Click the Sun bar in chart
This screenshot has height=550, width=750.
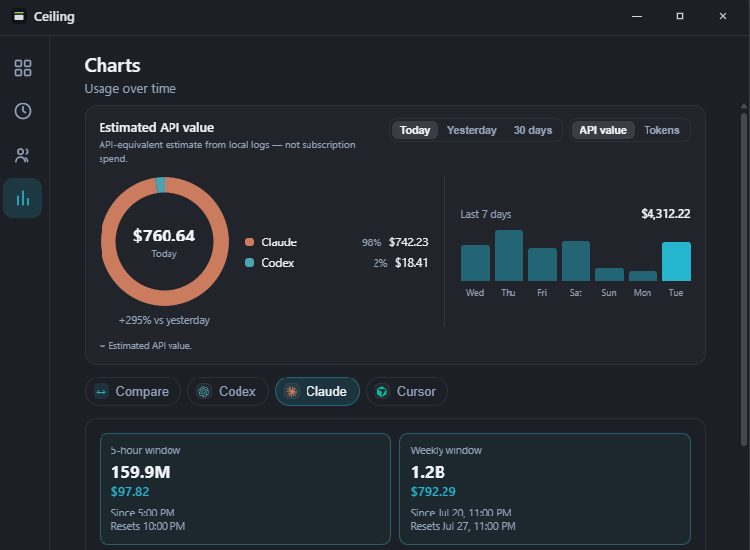pyautogui.click(x=609, y=275)
